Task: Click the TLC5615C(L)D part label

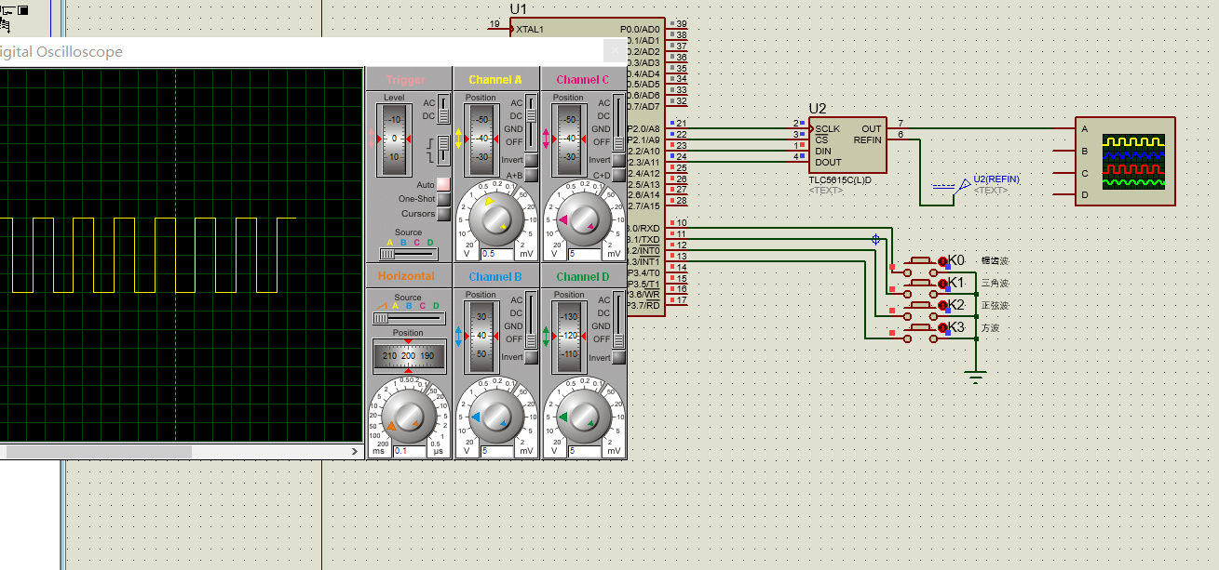Action: coord(839,180)
